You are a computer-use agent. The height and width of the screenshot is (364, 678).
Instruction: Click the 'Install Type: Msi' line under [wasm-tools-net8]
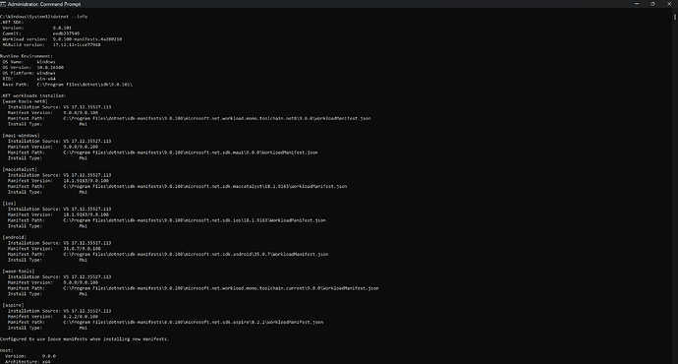point(47,124)
